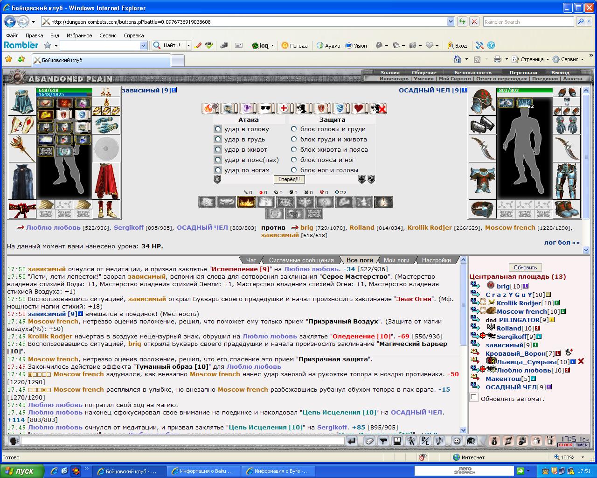Switch to the Чат tab
Image resolution: width=597 pixels, height=478 pixels.
(x=251, y=260)
